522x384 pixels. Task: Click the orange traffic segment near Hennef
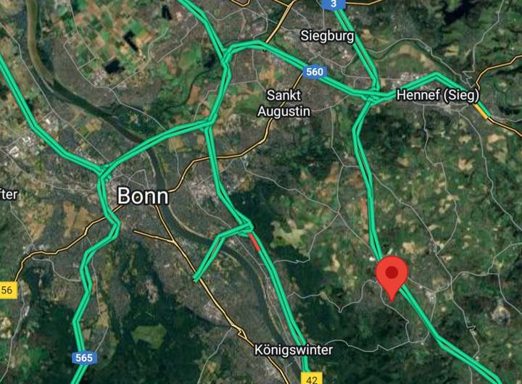pos(481,111)
